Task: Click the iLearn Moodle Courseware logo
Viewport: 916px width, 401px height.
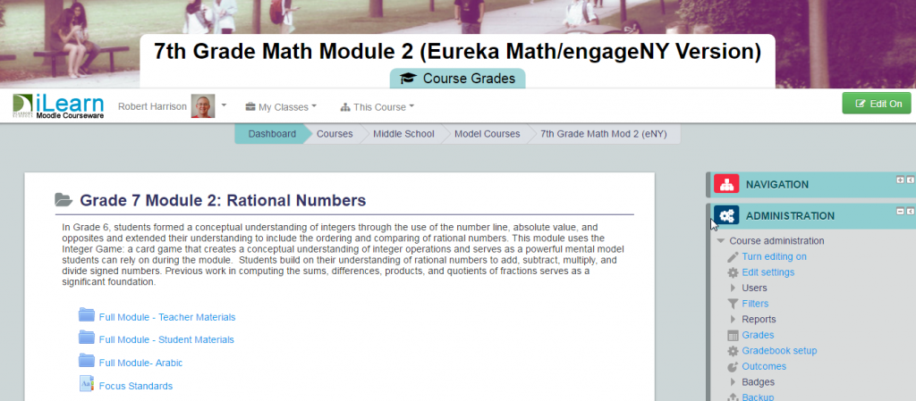Action: pos(58,106)
